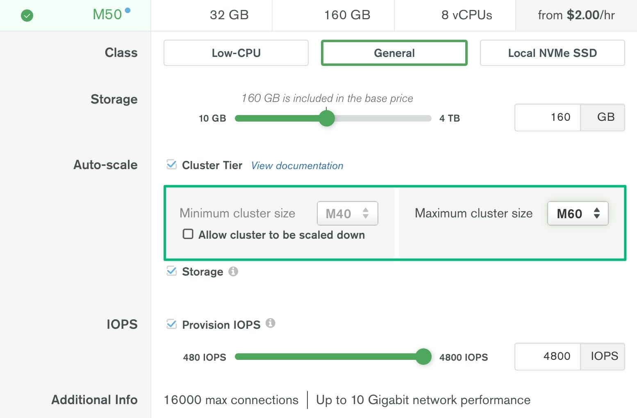Select the Low-CPU class
Screen dimensions: 637x418
coord(236,53)
